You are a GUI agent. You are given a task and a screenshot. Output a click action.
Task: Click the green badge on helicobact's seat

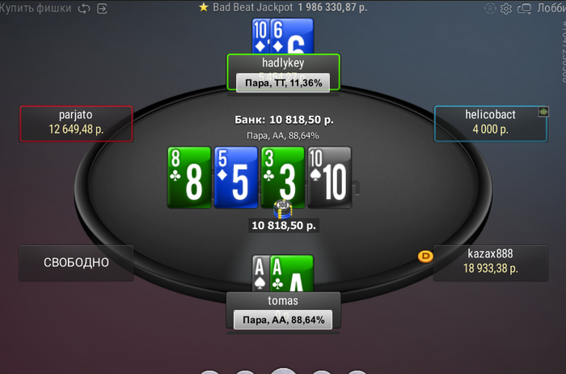click(x=543, y=112)
